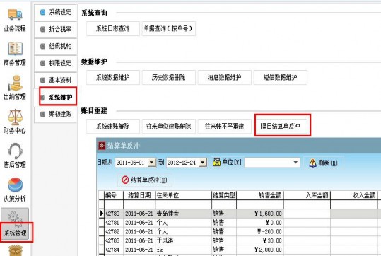Open 短信数据维护

click(x=281, y=77)
